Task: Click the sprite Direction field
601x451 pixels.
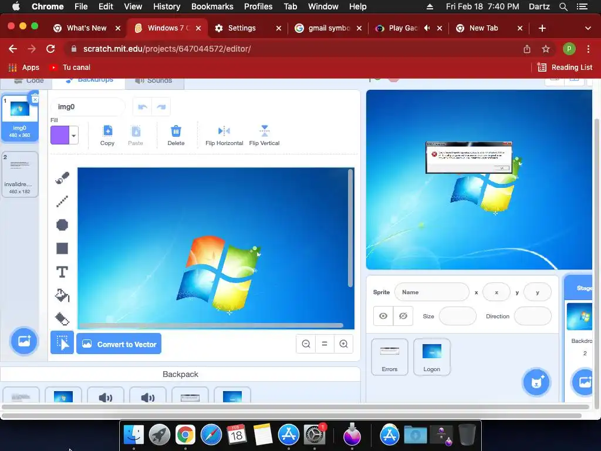Action: point(532,316)
